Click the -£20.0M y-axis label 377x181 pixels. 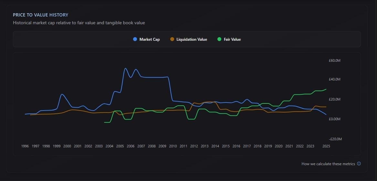pyautogui.click(x=335, y=139)
